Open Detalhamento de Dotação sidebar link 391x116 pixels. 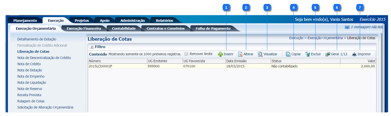click(x=37, y=39)
